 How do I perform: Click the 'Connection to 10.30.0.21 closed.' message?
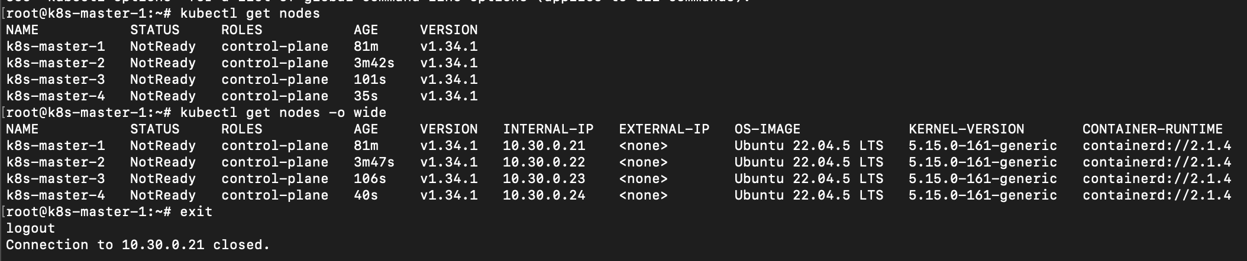click(x=138, y=245)
